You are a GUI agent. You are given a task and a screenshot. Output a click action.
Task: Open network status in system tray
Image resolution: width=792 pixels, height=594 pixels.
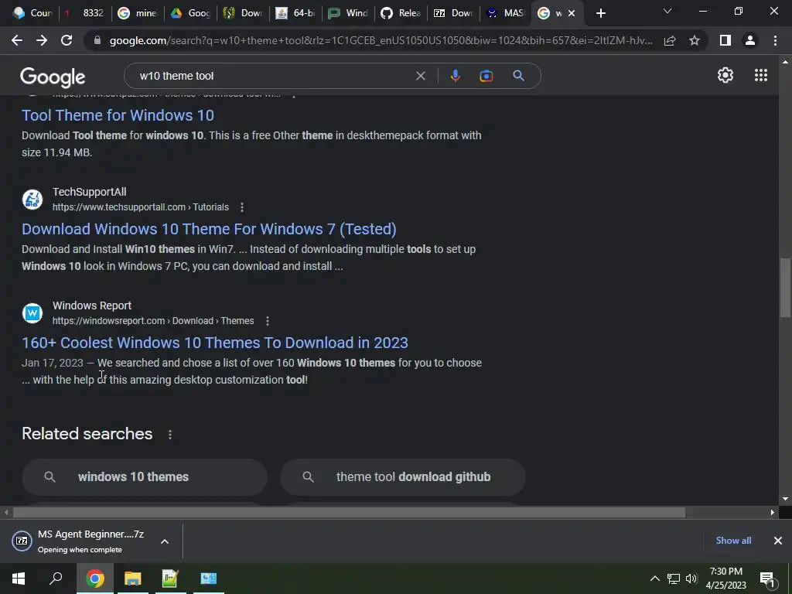[674, 579]
